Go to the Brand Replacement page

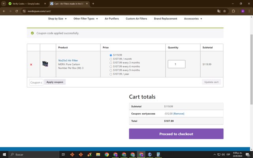click(x=166, y=19)
